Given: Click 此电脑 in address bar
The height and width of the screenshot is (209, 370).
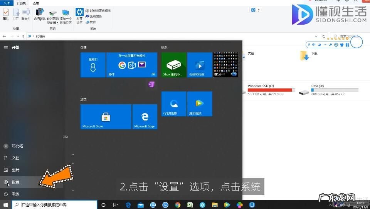Looking at the screenshot, I should tap(40, 36).
